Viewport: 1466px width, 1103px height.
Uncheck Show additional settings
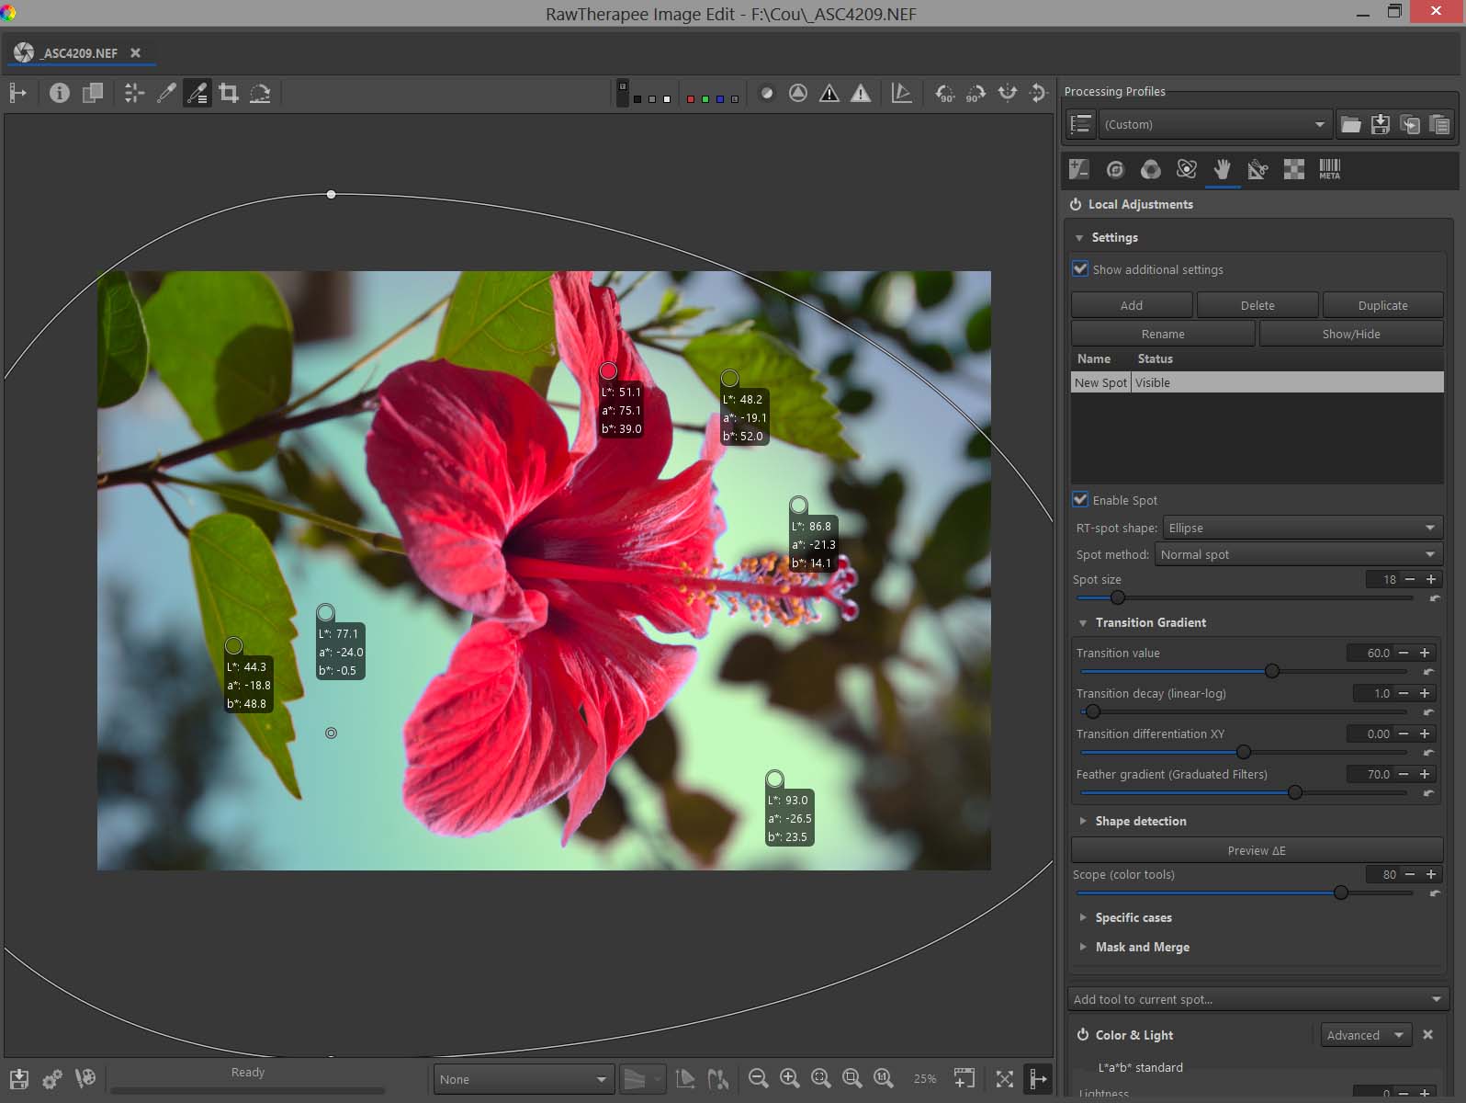pyautogui.click(x=1081, y=269)
